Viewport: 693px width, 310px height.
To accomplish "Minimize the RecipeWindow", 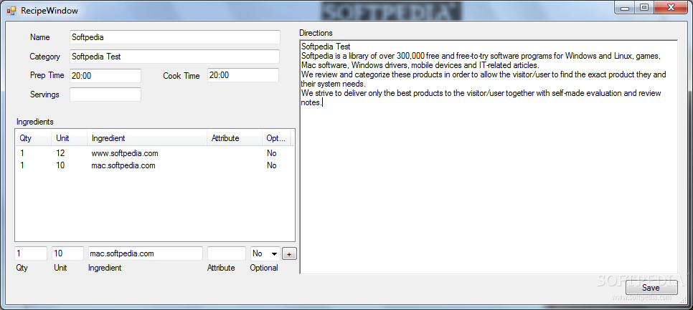I will [x=625, y=7].
